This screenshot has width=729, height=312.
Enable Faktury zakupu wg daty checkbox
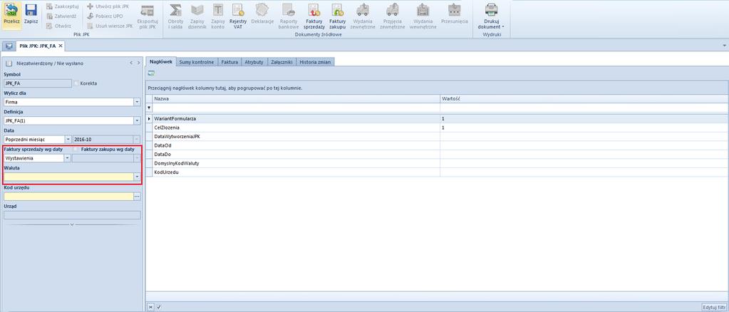77,150
